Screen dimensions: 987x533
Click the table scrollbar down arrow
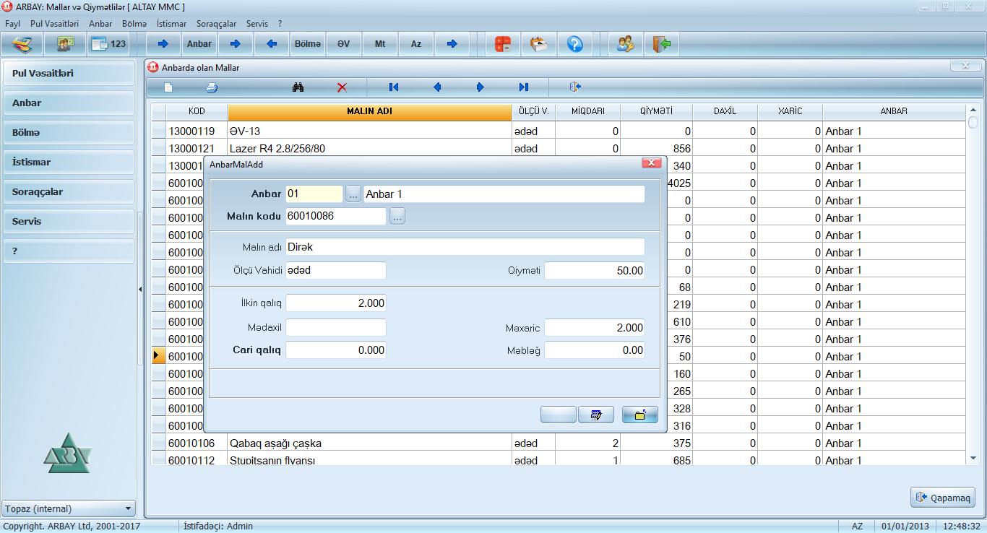973,458
